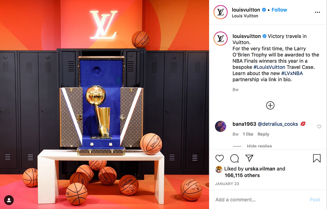327x209 pixels.
Task: Collapse replies with Hide replies
Action: [259, 146]
